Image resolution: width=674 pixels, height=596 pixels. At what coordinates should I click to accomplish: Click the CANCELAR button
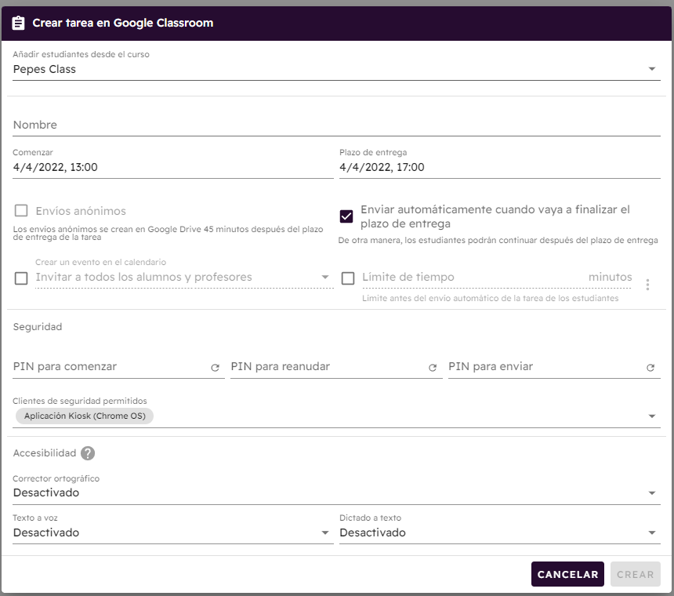[567, 574]
